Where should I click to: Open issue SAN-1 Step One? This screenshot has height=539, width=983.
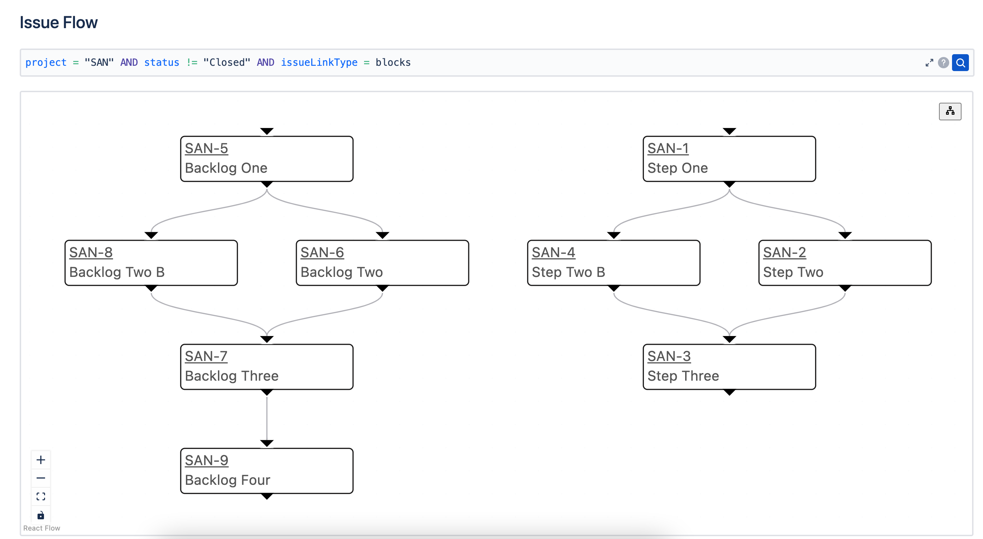click(668, 148)
